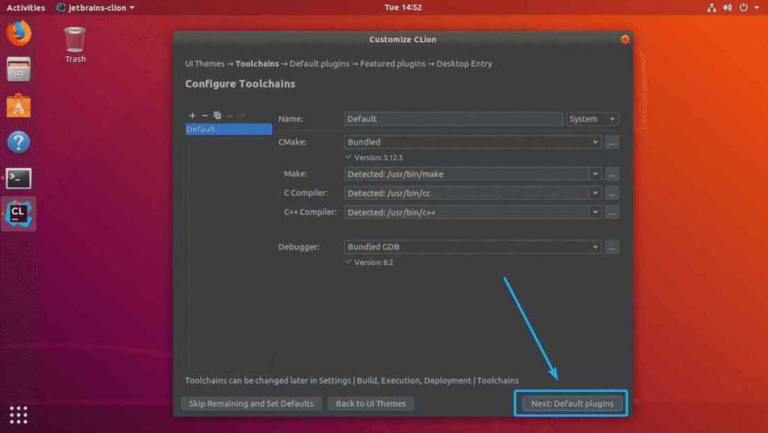Browse for CMake executable
768x433 pixels.
[x=612, y=142]
